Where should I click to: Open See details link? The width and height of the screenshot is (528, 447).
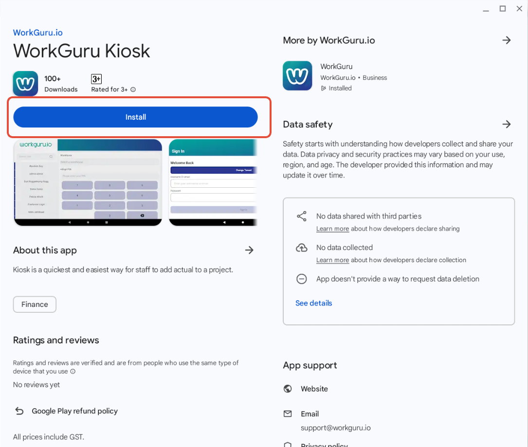tap(313, 304)
